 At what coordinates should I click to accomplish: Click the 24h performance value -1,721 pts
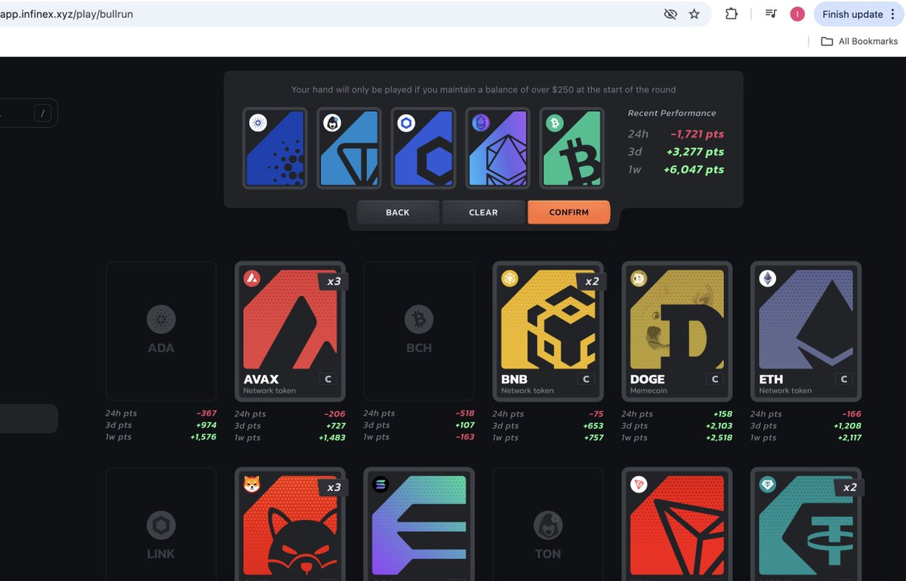click(x=698, y=134)
